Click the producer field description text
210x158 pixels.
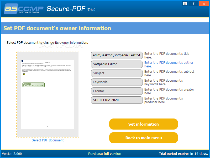(x=164, y=100)
